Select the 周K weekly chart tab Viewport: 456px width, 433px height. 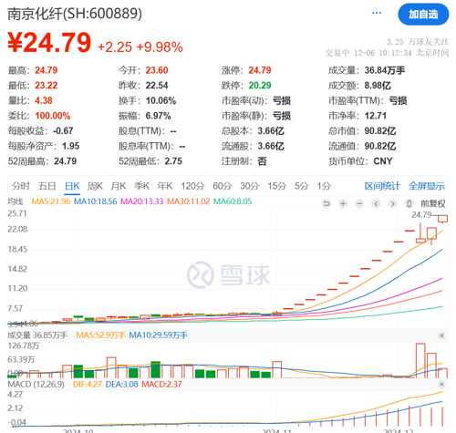95,186
